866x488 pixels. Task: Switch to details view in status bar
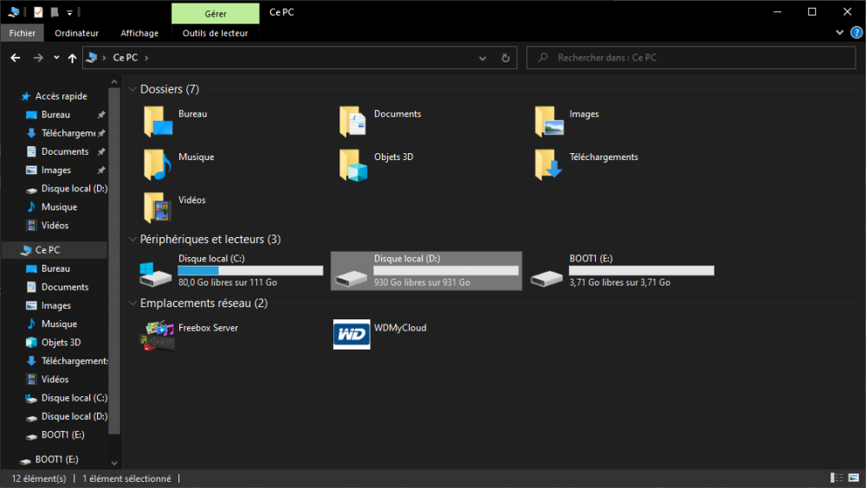pyautogui.click(x=836, y=478)
